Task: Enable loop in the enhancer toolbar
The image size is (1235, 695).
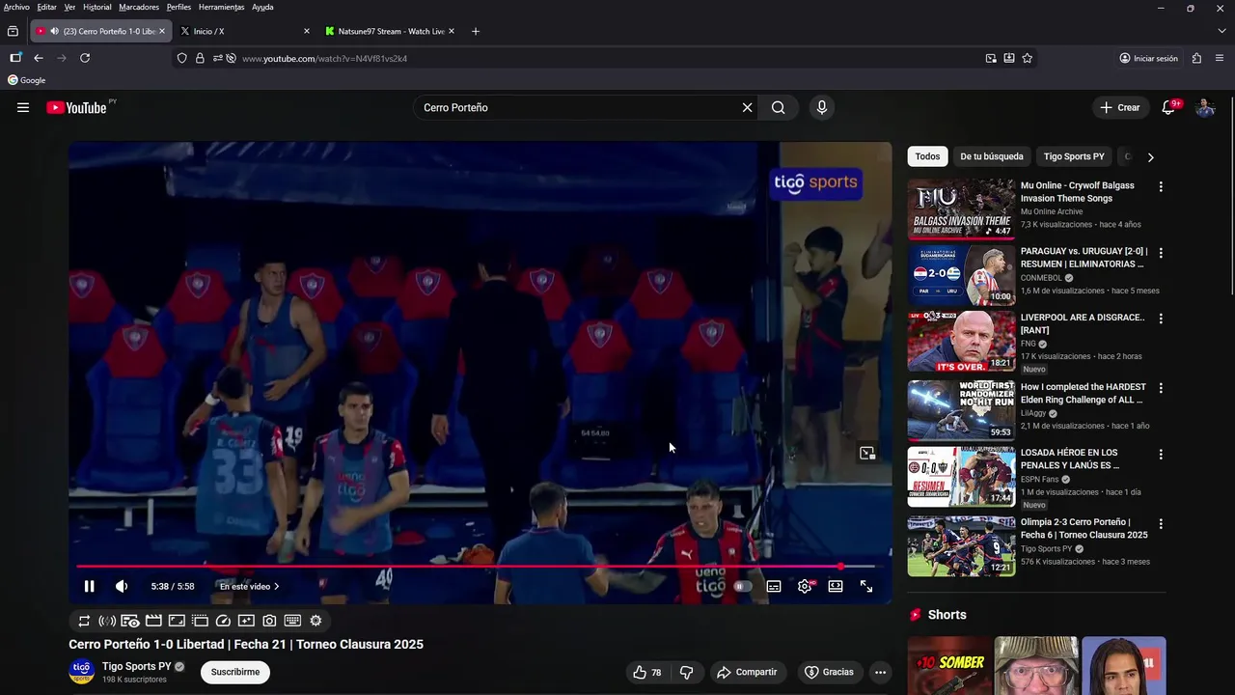Action: [x=84, y=621]
